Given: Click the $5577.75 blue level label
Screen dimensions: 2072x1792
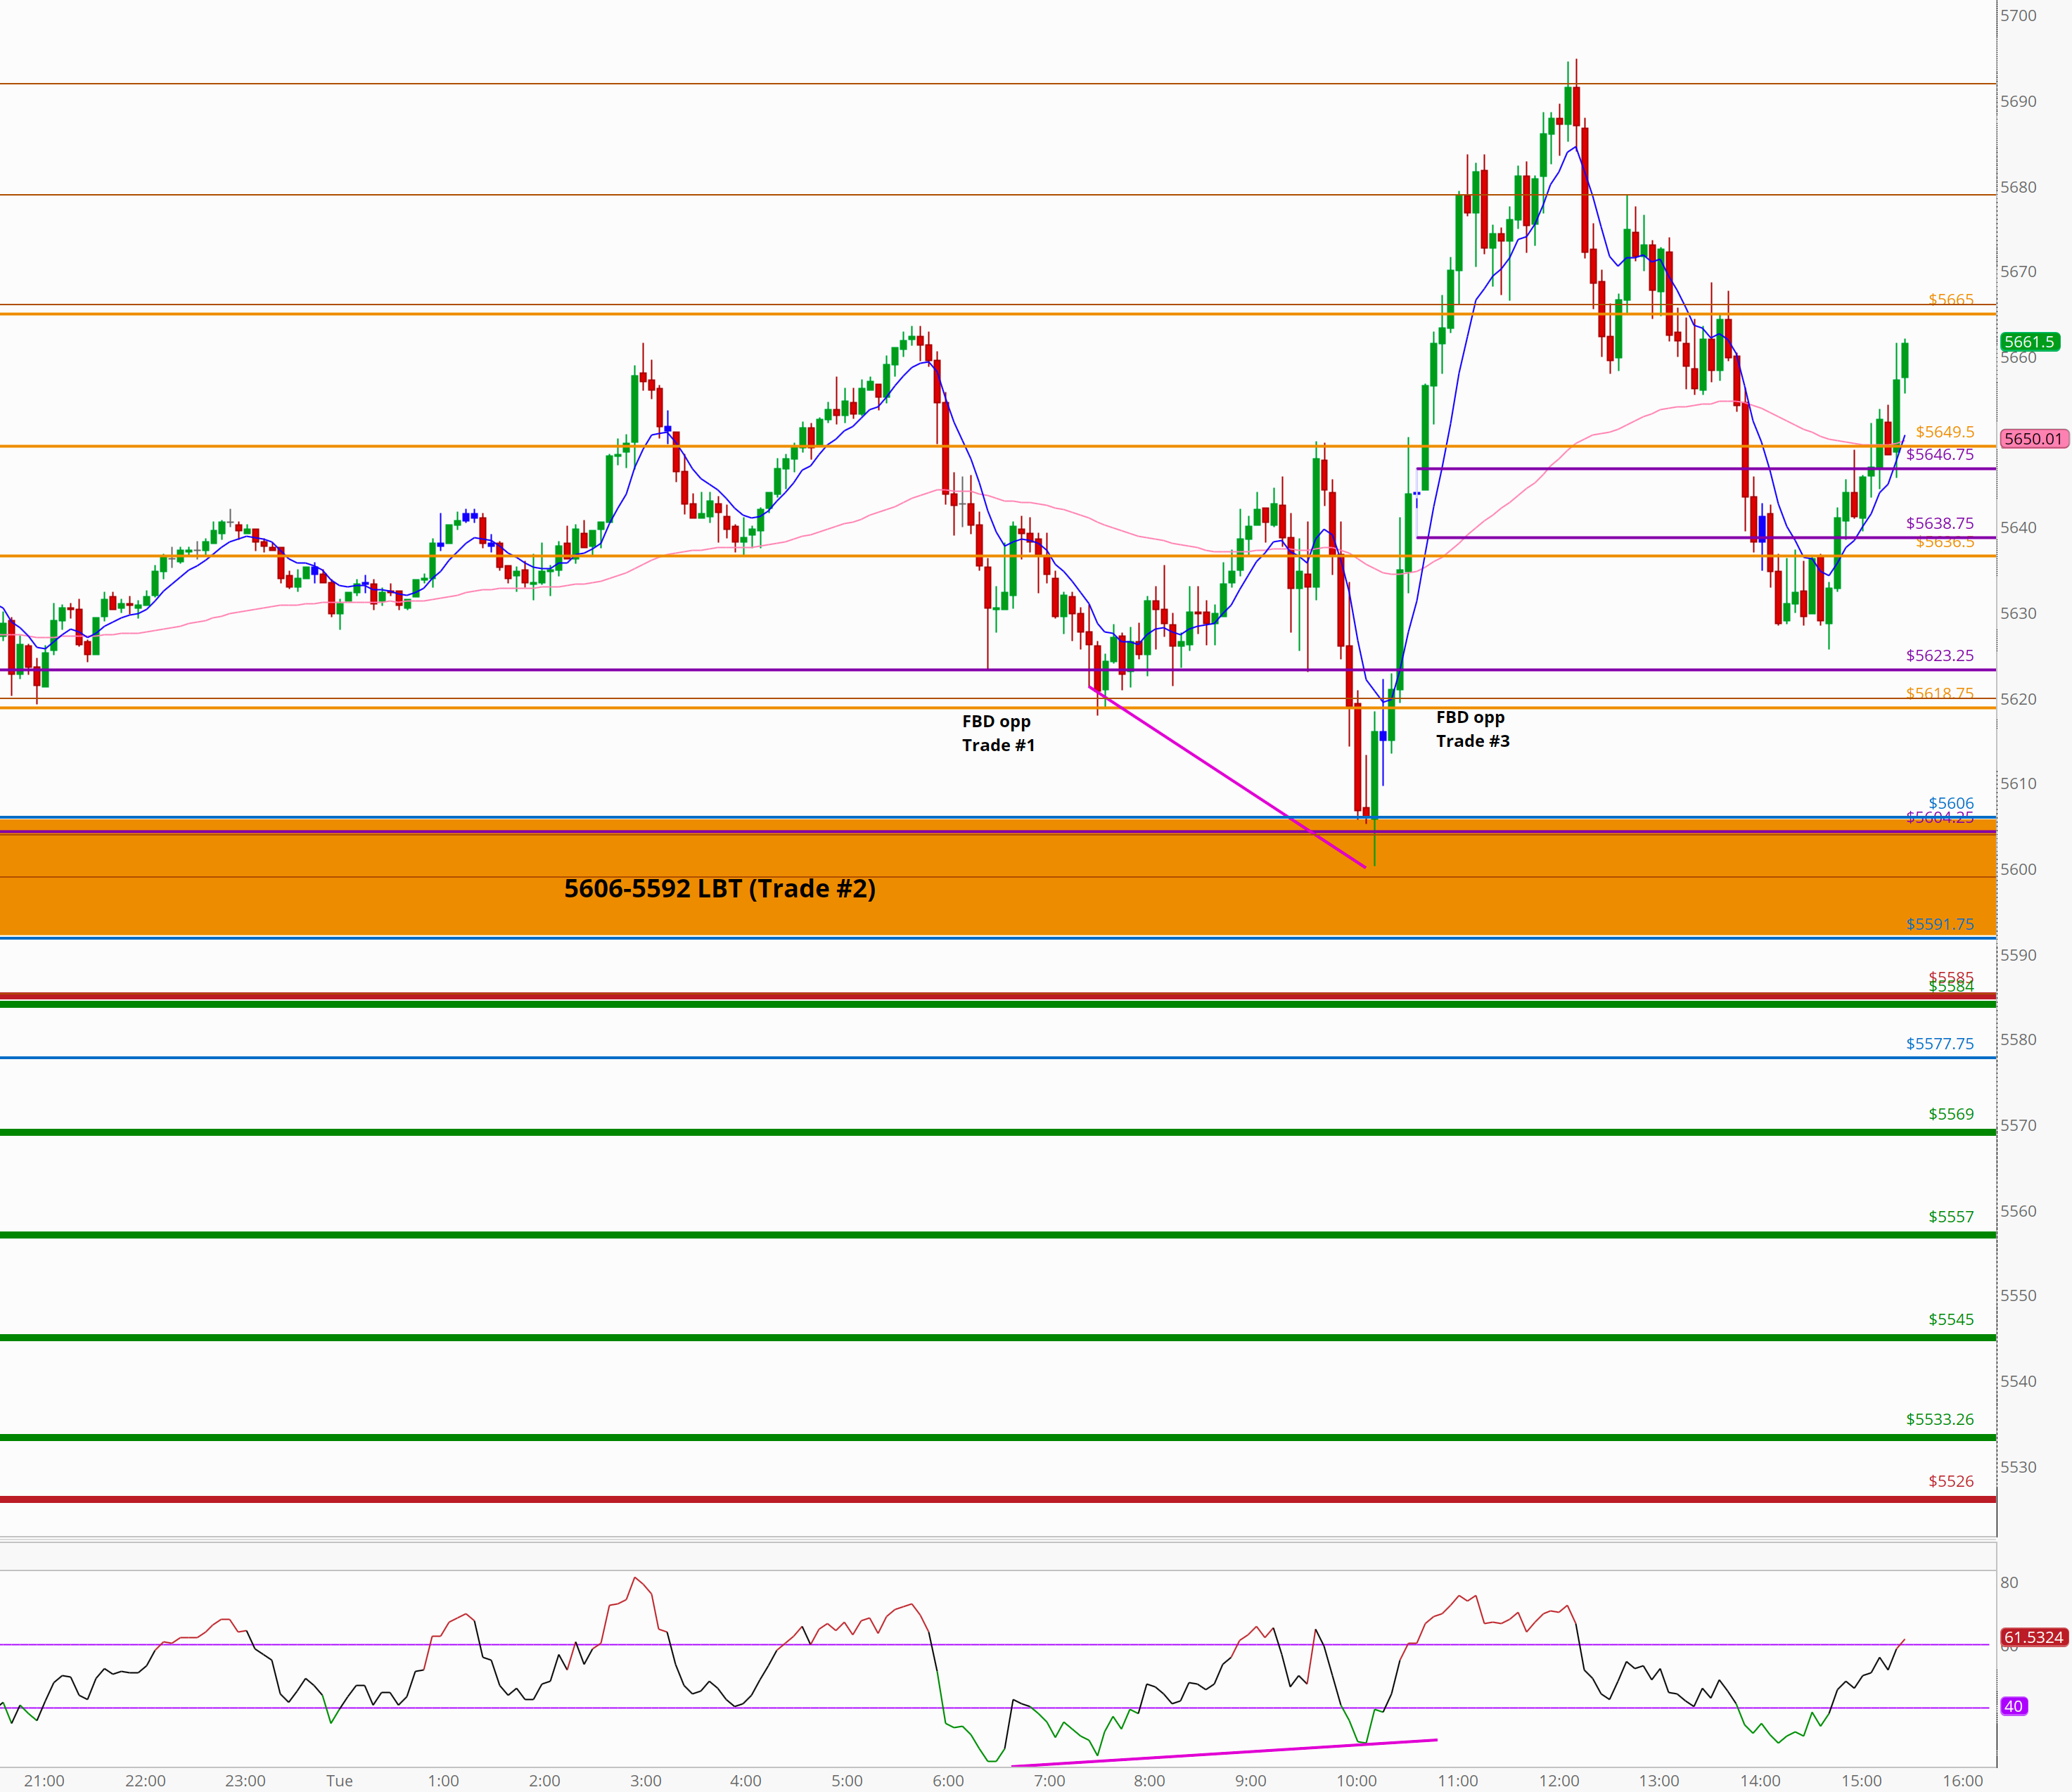Looking at the screenshot, I should pyautogui.click(x=1939, y=1043).
